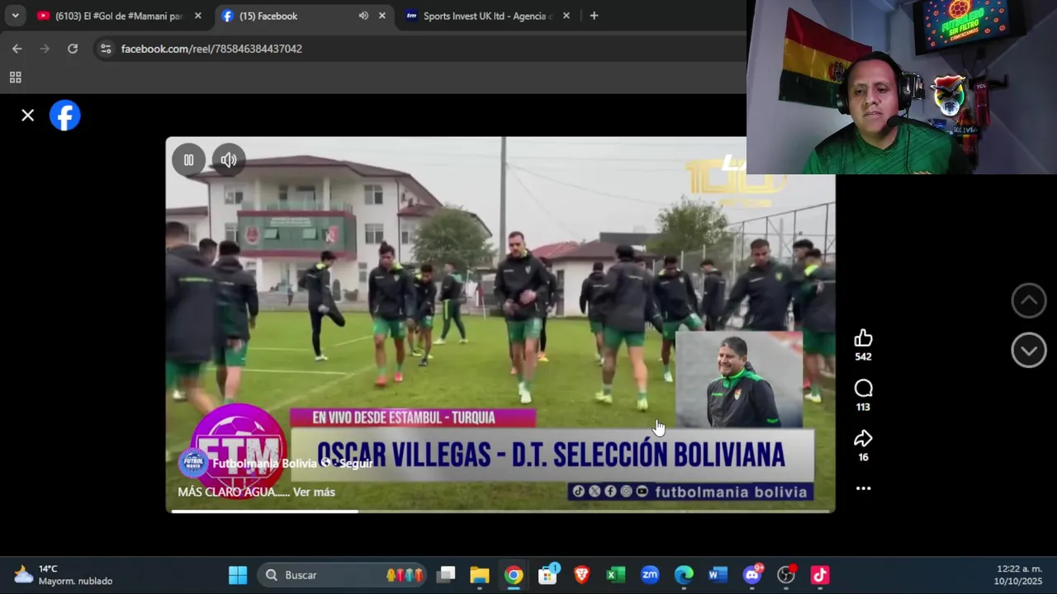Pause the reel video
Image resolution: width=1057 pixels, height=594 pixels.
coord(188,160)
